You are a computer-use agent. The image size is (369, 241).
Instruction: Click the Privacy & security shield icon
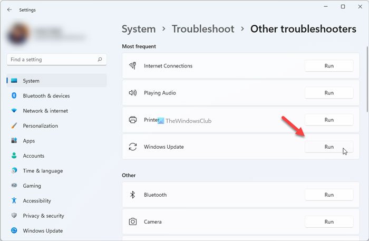pyautogui.click(x=14, y=216)
